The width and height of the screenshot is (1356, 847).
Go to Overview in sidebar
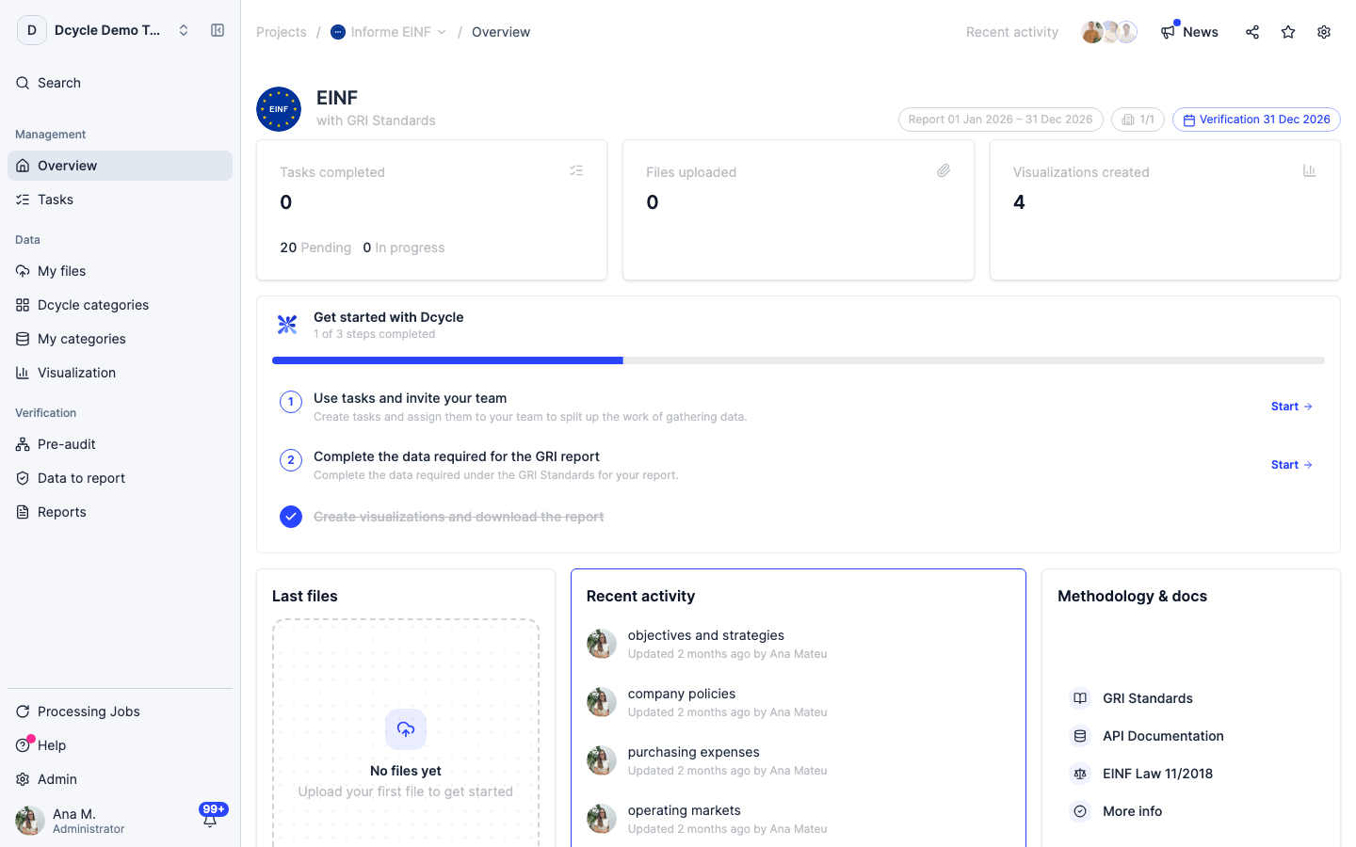(120, 166)
